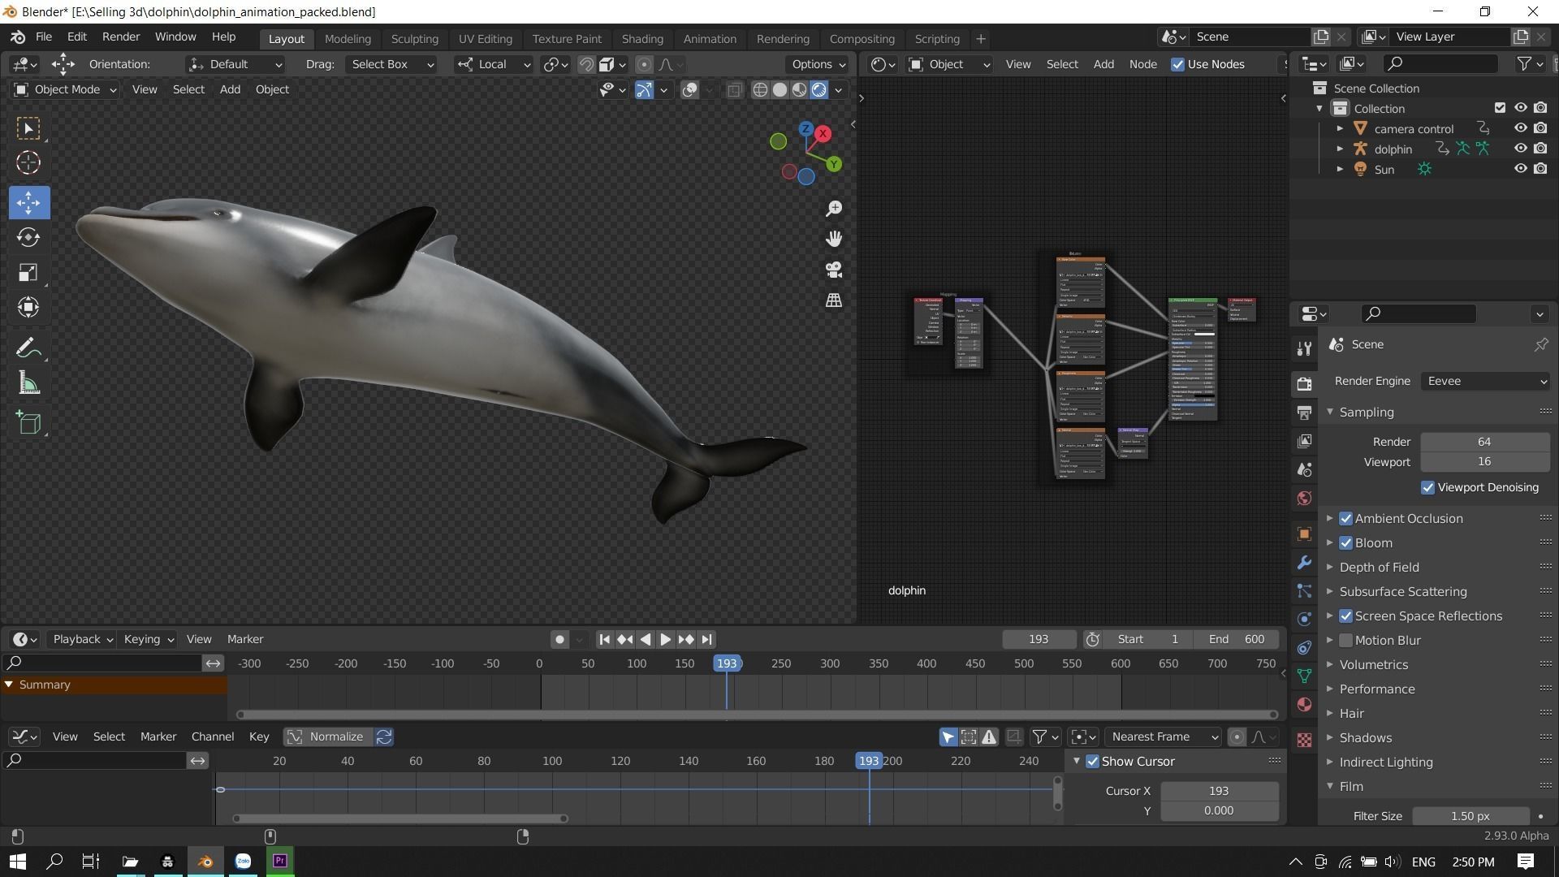The image size is (1559, 877).
Task: Uncheck Screen Space Reflections
Action: point(1345,616)
